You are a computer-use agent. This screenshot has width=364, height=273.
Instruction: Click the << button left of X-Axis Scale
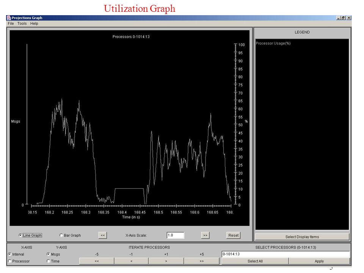(103, 235)
